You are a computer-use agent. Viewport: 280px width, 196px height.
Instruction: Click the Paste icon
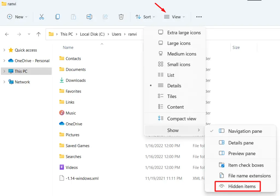point(73,17)
